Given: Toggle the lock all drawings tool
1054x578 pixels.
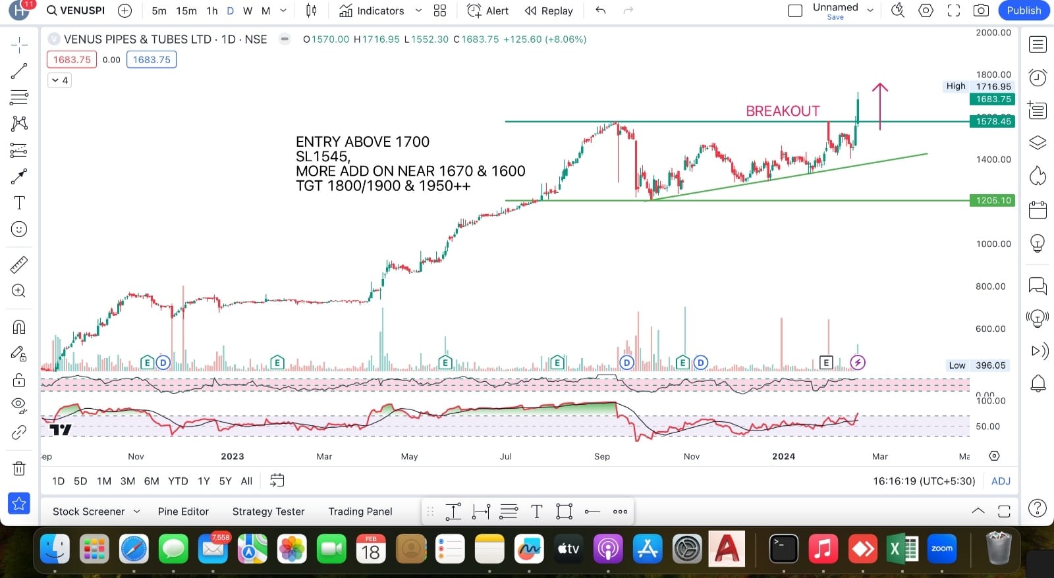Looking at the screenshot, I should tap(19, 381).
